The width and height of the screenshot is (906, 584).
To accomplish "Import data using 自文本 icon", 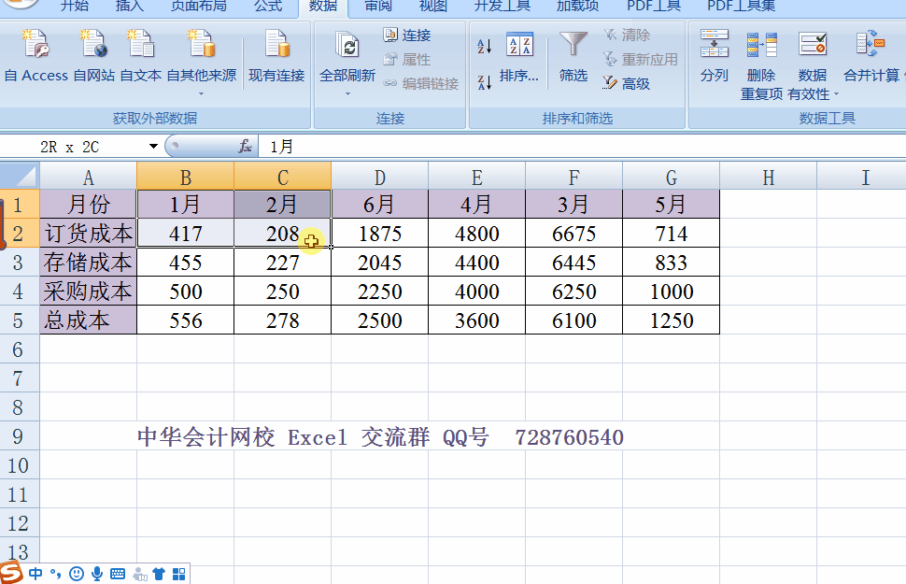I will [x=140, y=56].
